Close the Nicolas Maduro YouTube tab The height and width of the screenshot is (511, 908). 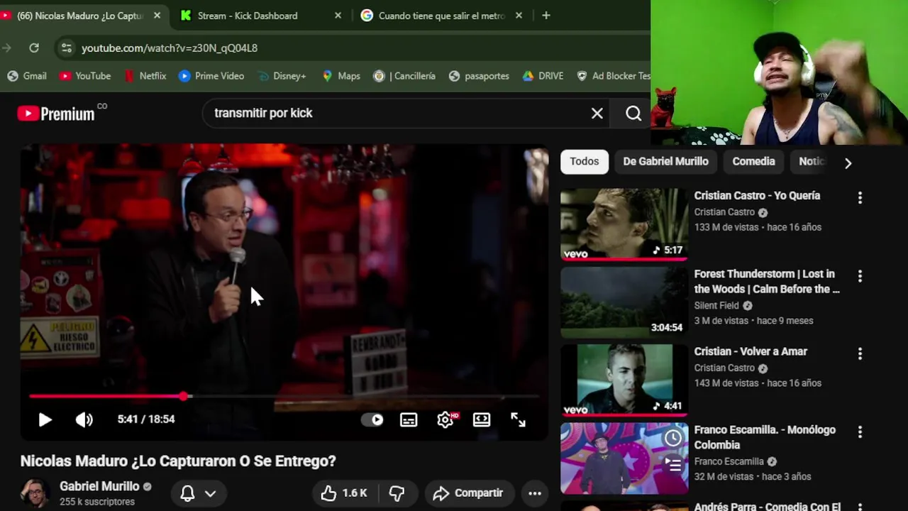157,16
